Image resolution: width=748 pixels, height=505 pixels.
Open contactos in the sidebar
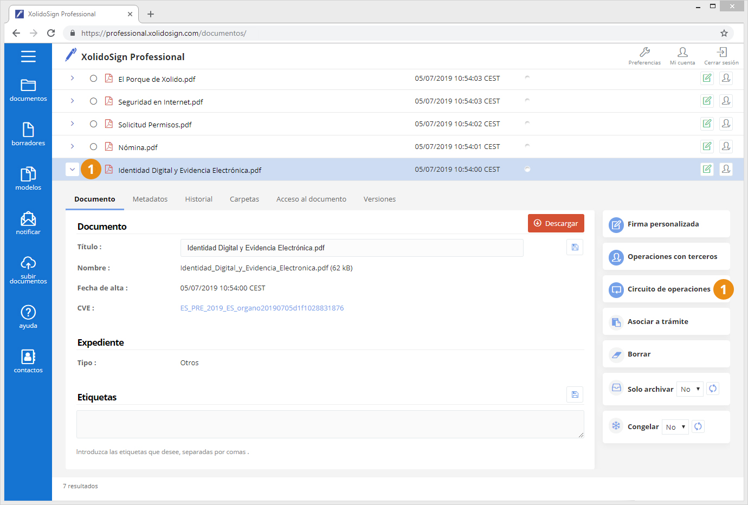[28, 361]
